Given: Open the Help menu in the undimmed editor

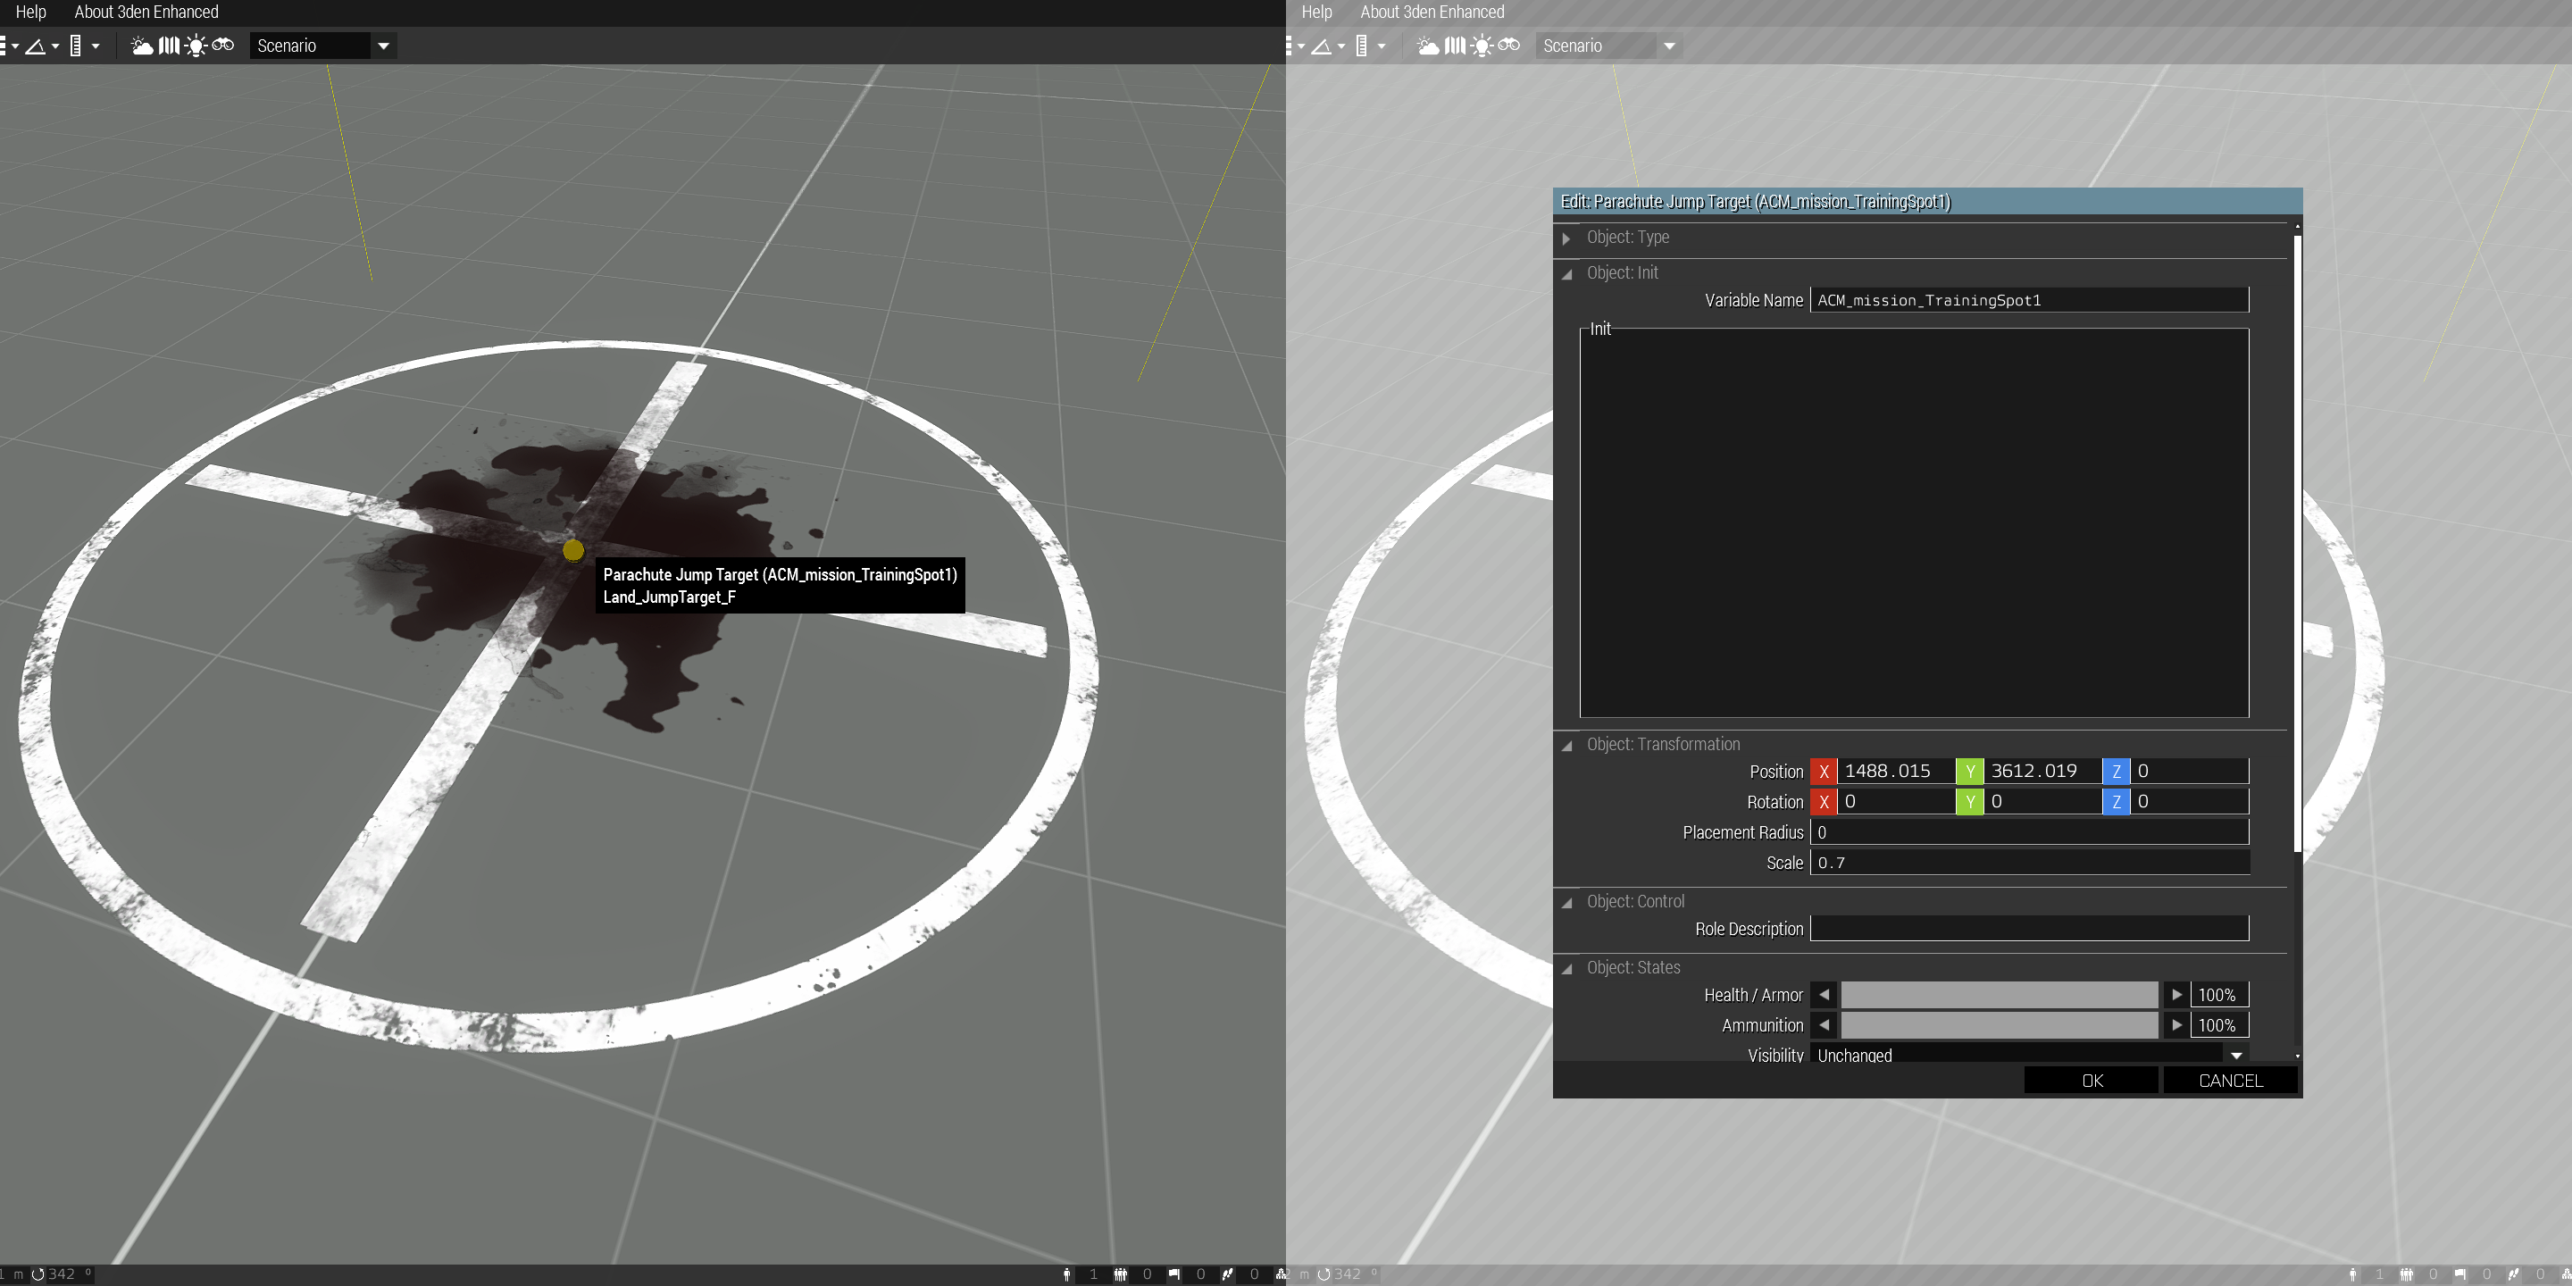Looking at the screenshot, I should [31, 12].
